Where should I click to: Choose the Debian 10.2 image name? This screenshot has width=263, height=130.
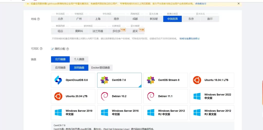tap(119, 96)
